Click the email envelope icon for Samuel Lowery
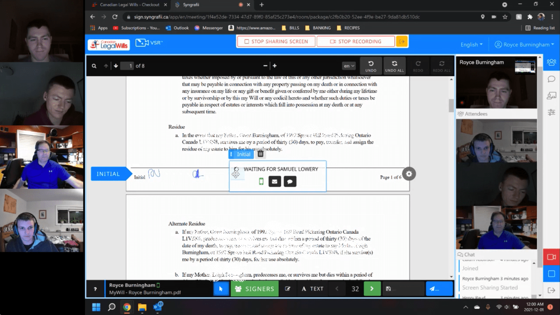The width and height of the screenshot is (560, 315). tap(275, 181)
